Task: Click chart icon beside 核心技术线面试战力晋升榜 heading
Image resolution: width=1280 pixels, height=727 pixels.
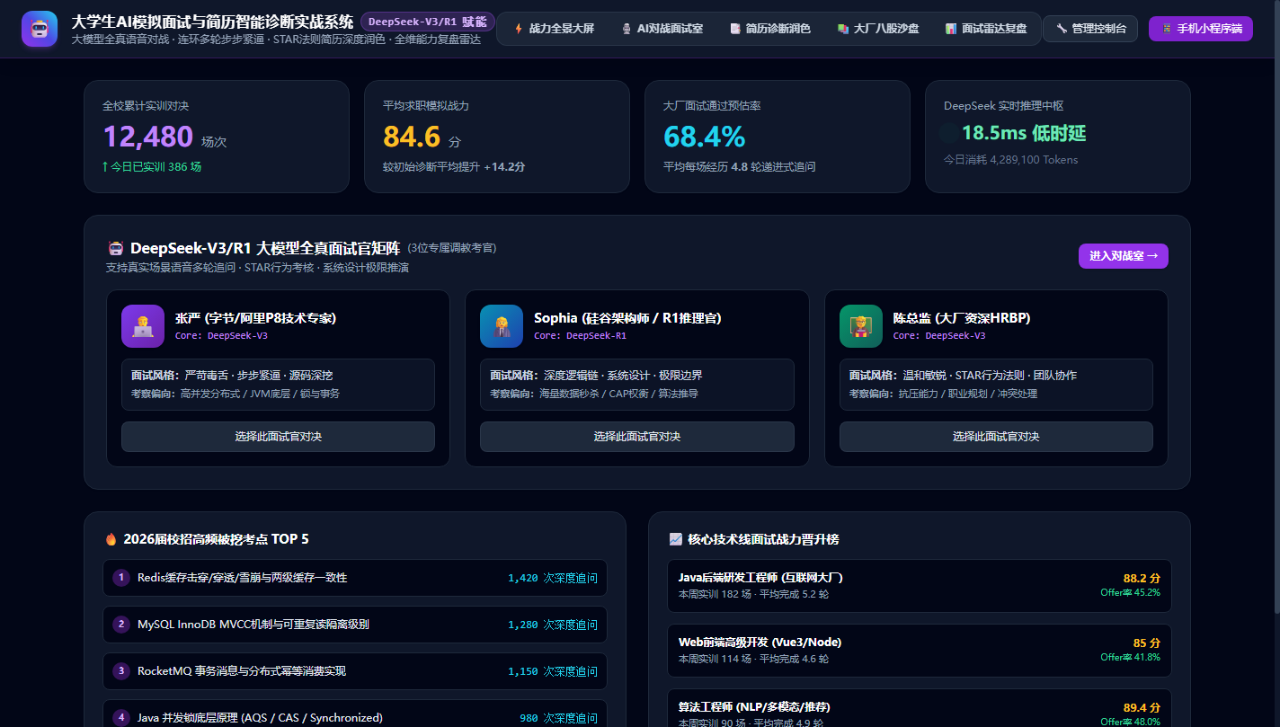Action: [676, 539]
